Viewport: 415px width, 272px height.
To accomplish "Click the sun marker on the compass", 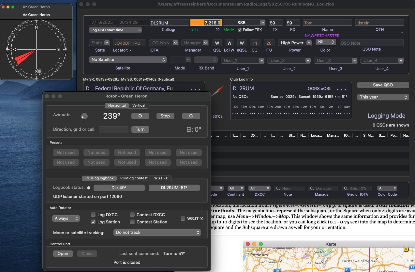I will click(39, 71).
